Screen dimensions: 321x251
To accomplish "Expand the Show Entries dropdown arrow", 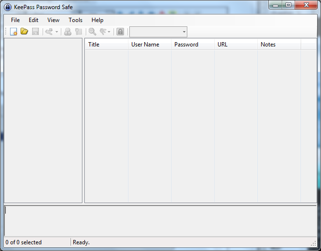I will (x=109, y=32).
